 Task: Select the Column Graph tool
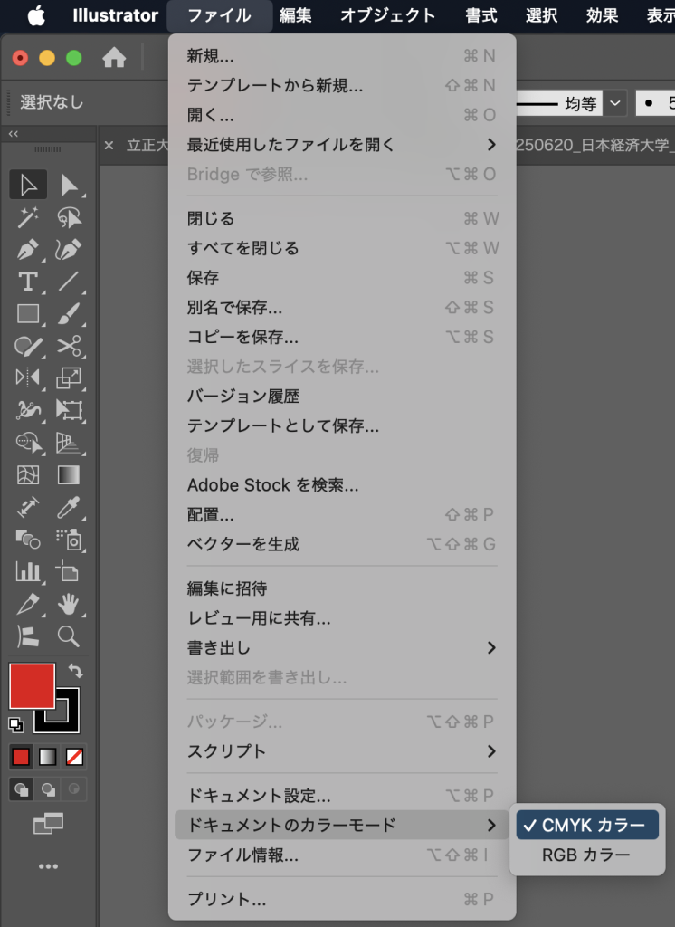[28, 572]
